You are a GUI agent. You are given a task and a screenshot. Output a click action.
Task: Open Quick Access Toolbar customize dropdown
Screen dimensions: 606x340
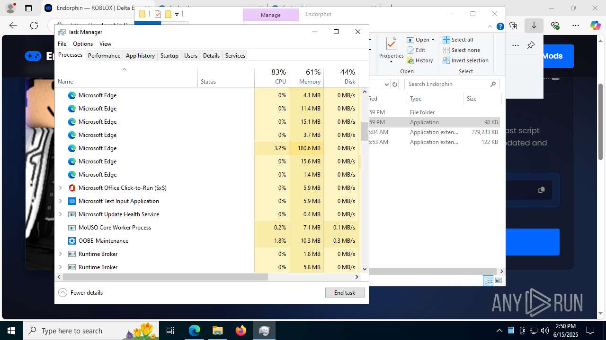(x=177, y=15)
